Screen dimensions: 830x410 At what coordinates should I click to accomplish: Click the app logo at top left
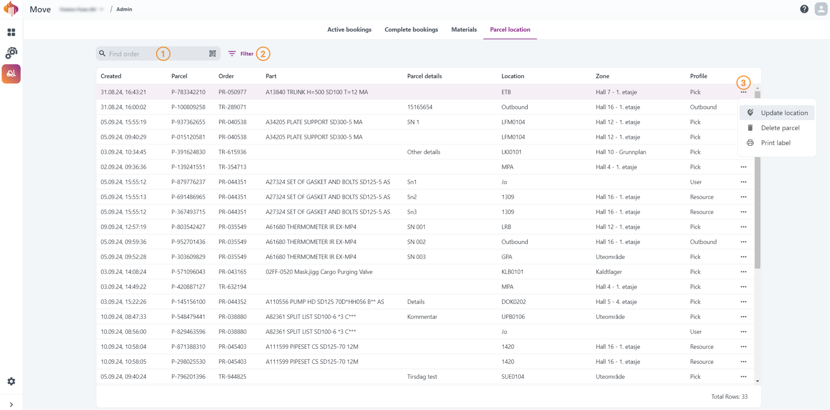11,8
